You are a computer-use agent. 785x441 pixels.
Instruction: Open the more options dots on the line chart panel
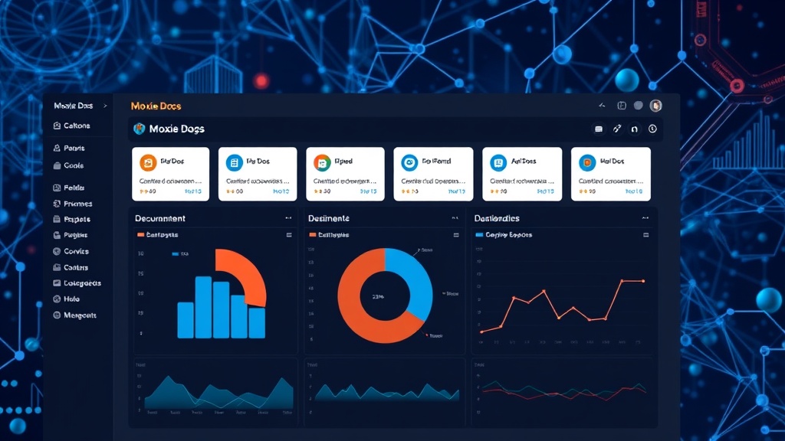pyautogui.click(x=645, y=218)
